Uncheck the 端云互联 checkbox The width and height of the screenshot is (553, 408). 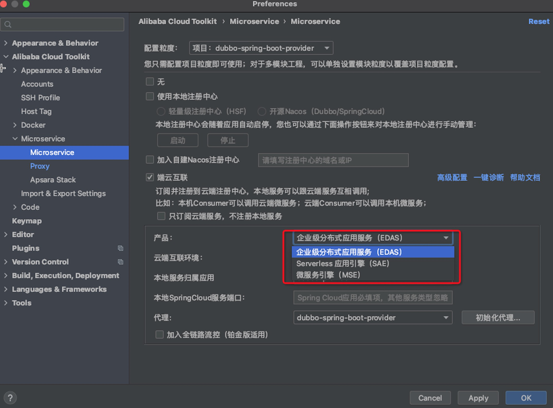(x=150, y=177)
